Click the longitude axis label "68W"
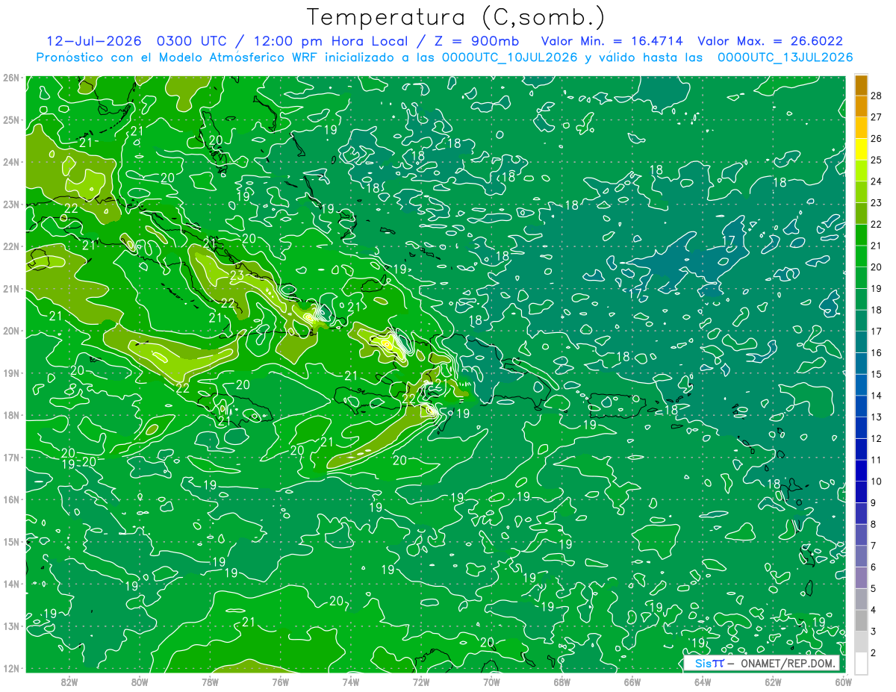Image resolution: width=896 pixels, height=692 pixels. tap(562, 682)
